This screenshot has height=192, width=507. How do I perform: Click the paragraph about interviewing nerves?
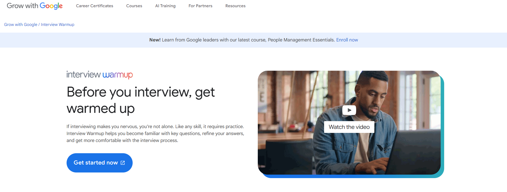155,133
